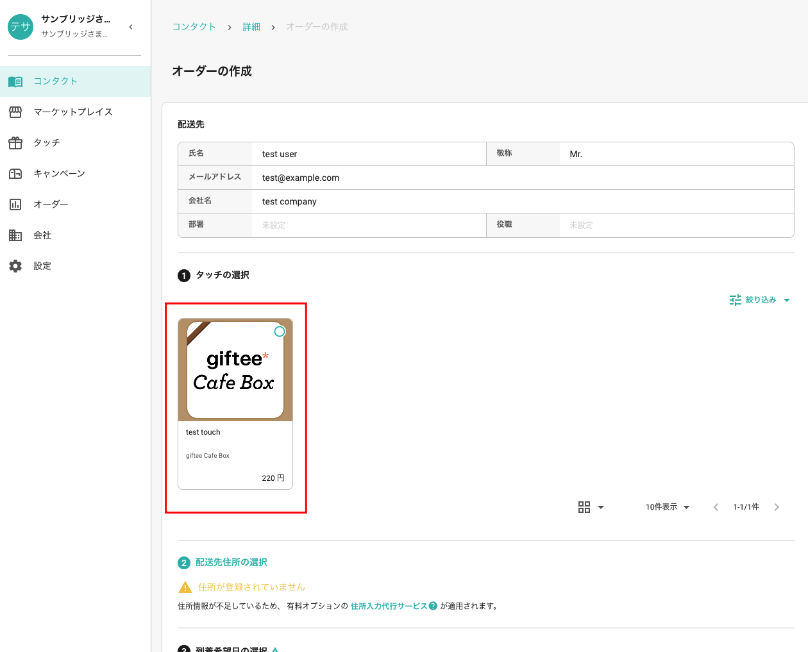Click the test@example.com email value
The image size is (808, 652).
click(x=301, y=178)
